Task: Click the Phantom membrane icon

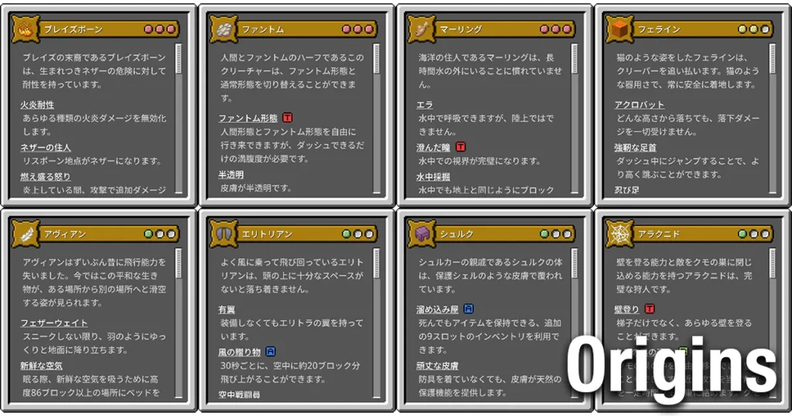Action: pyautogui.click(x=224, y=29)
